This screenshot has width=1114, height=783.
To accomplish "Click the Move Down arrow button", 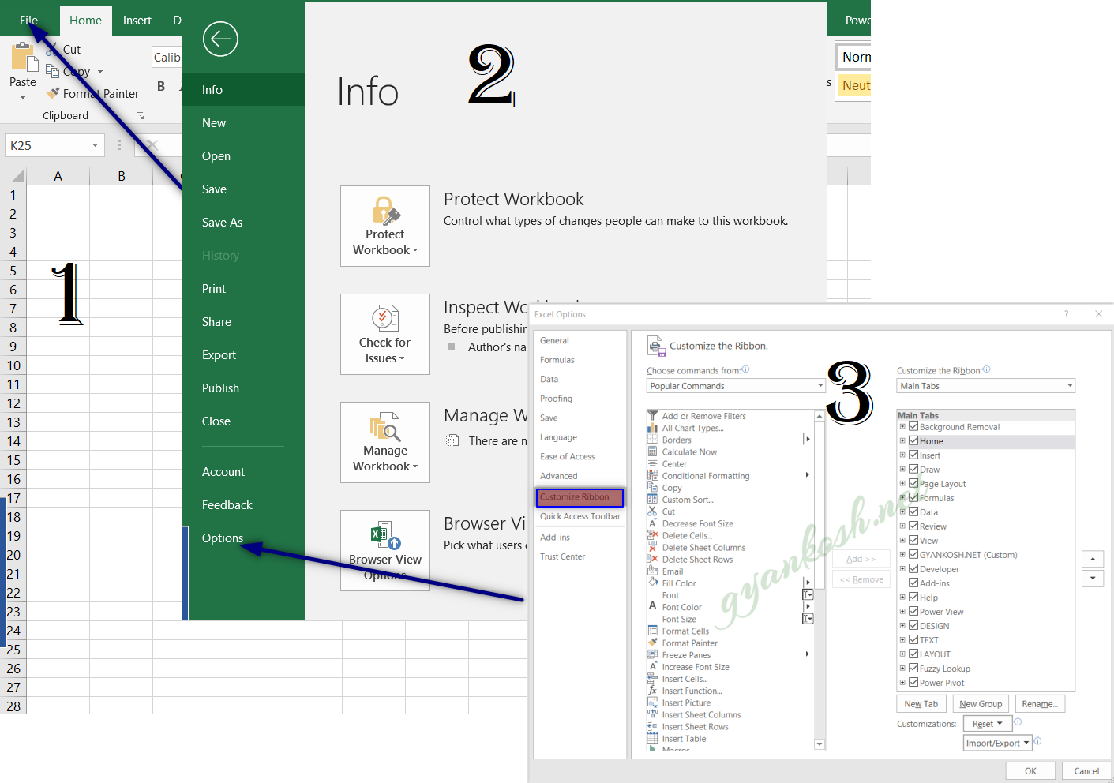I will click(1093, 578).
